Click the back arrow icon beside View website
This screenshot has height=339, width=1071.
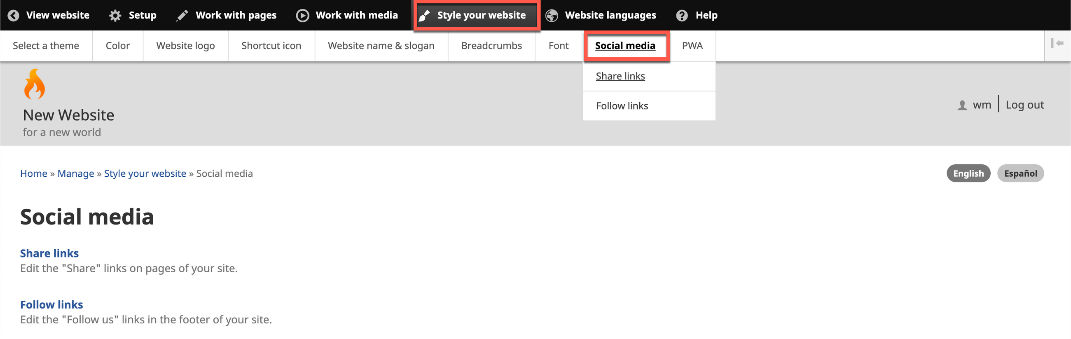(13, 15)
